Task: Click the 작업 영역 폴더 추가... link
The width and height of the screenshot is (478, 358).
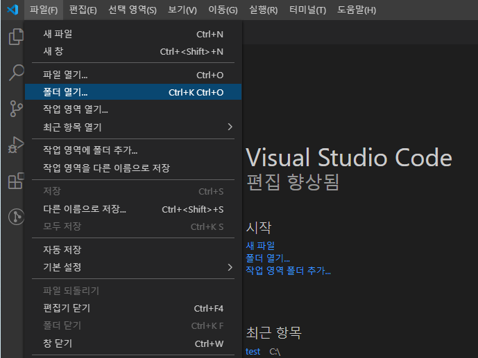Action: [288, 270]
